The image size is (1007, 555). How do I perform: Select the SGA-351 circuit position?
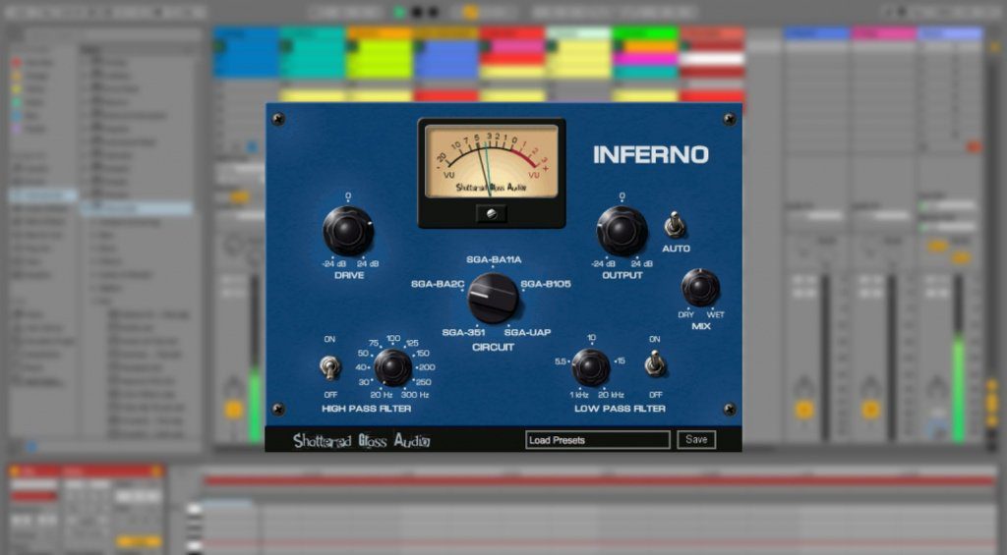[x=463, y=332]
